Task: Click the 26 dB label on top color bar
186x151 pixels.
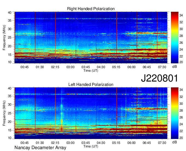Action: (x=181, y=43)
